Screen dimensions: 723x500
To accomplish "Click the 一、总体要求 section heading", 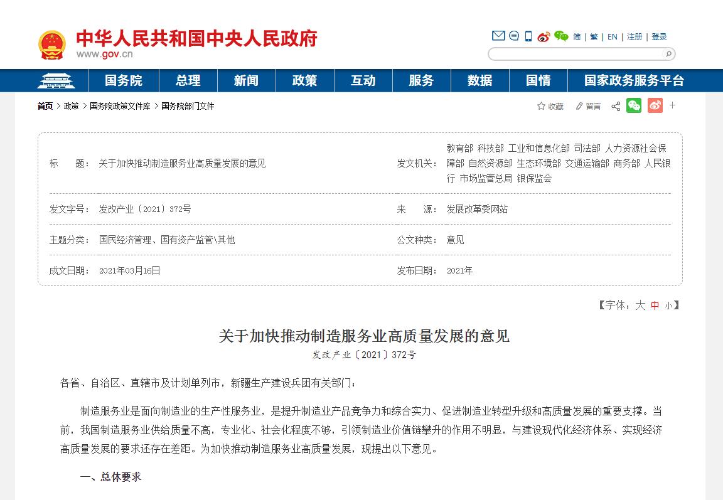I will 110,477.
